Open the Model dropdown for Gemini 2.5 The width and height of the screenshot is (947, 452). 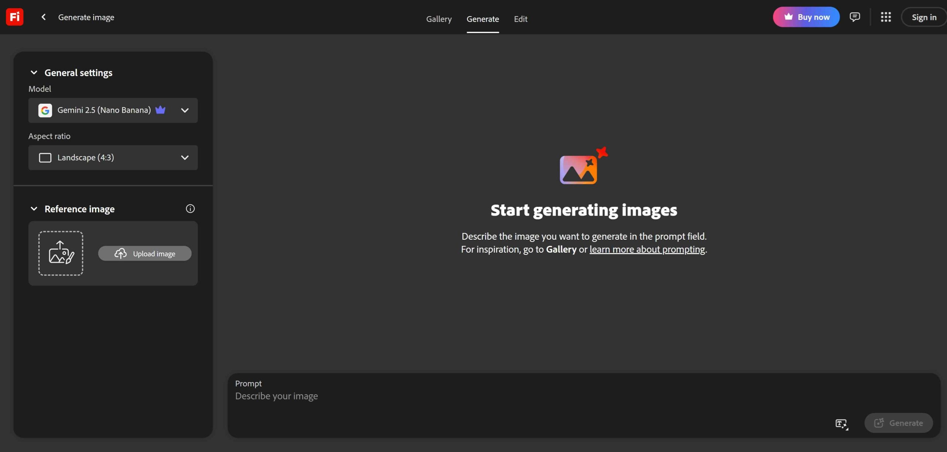point(113,110)
